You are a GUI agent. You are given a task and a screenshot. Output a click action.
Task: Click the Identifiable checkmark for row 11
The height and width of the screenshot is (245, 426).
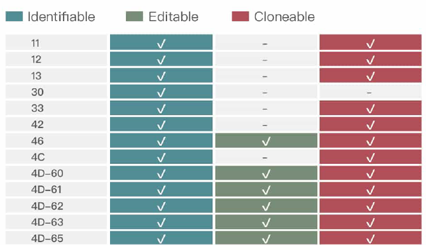coord(161,43)
